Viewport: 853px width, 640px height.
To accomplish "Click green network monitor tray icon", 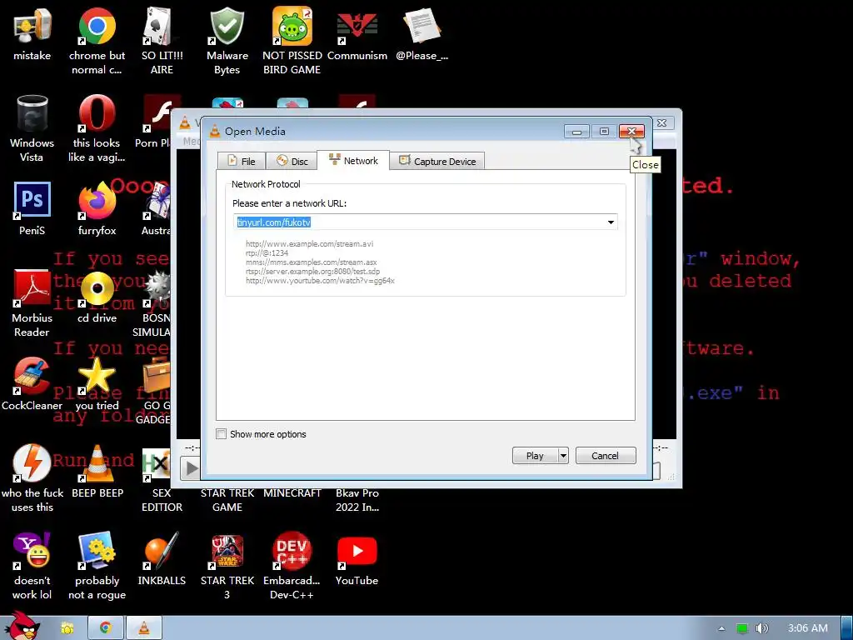I will click(742, 628).
